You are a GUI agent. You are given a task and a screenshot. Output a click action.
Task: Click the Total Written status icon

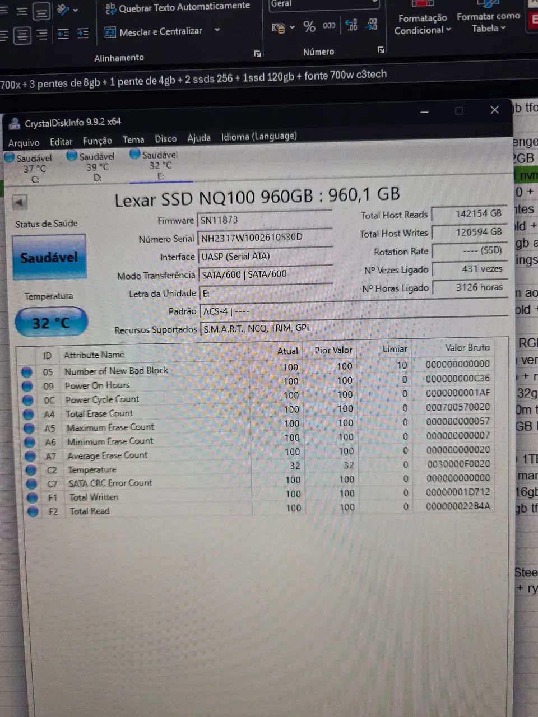click(33, 498)
